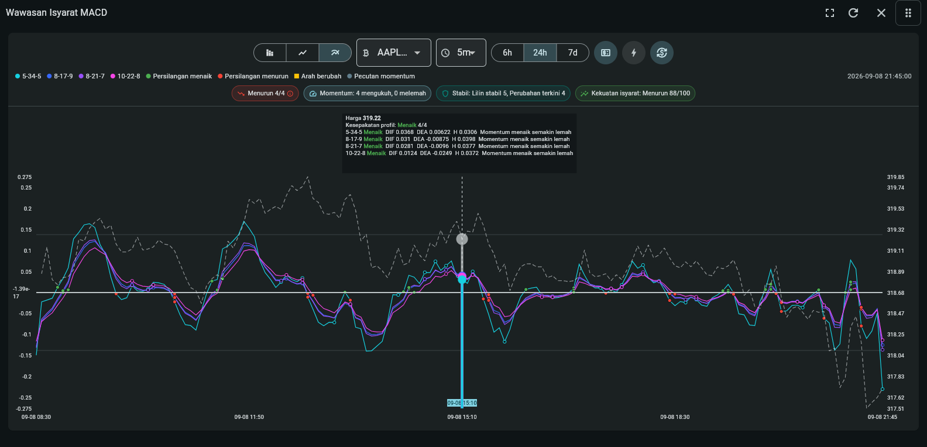Select the 24h time range
Screen dimensions: 927x447
click(540, 53)
